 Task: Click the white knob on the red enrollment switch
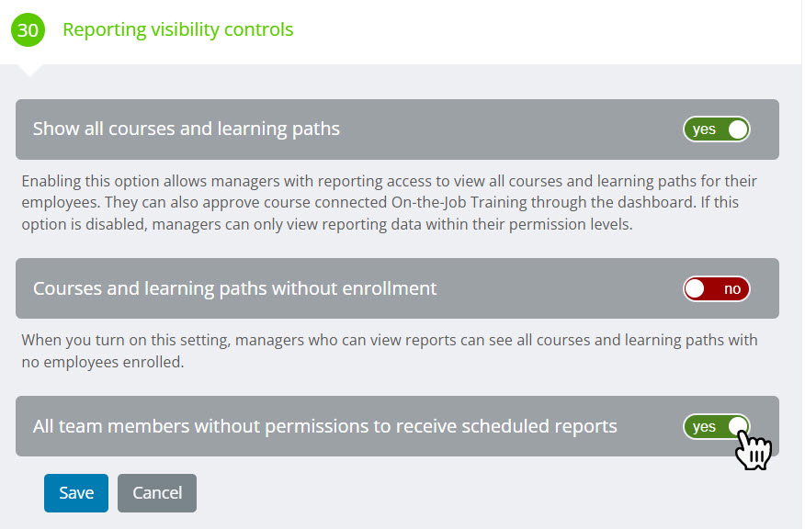pos(695,289)
